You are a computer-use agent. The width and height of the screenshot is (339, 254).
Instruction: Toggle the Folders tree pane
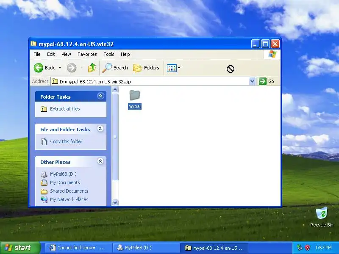tap(146, 68)
